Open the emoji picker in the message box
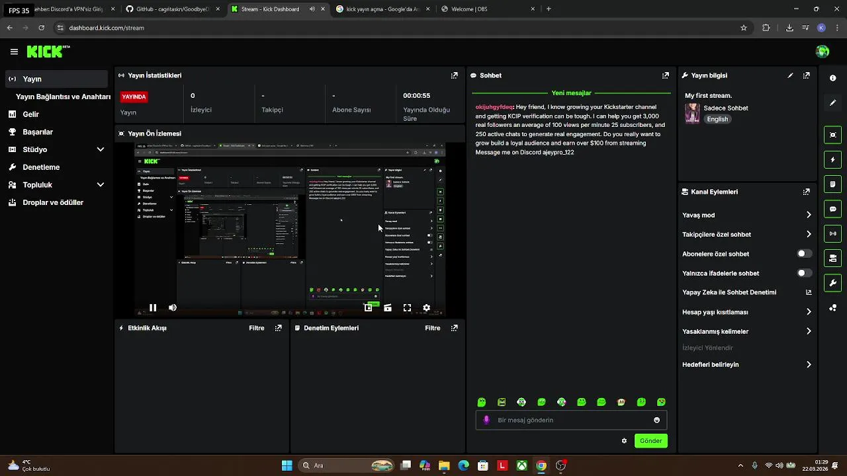 [x=656, y=420]
